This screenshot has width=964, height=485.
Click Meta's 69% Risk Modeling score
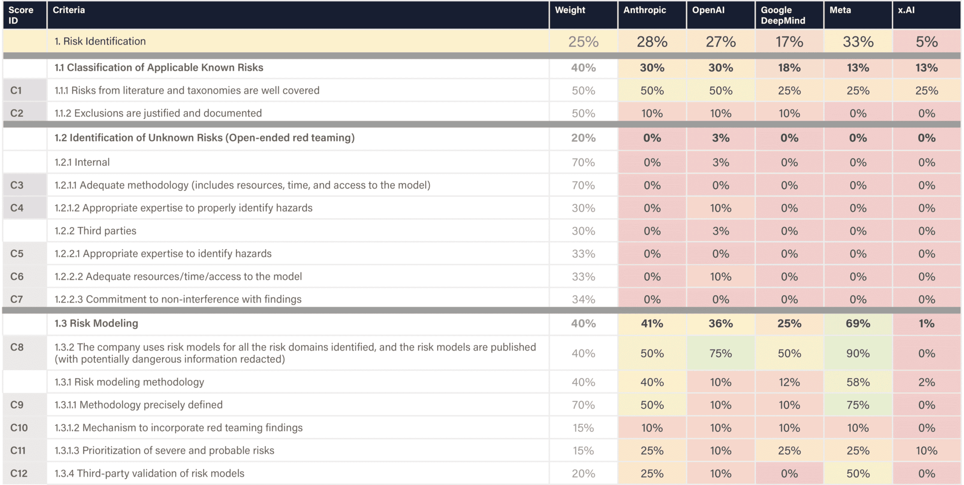[x=858, y=324]
